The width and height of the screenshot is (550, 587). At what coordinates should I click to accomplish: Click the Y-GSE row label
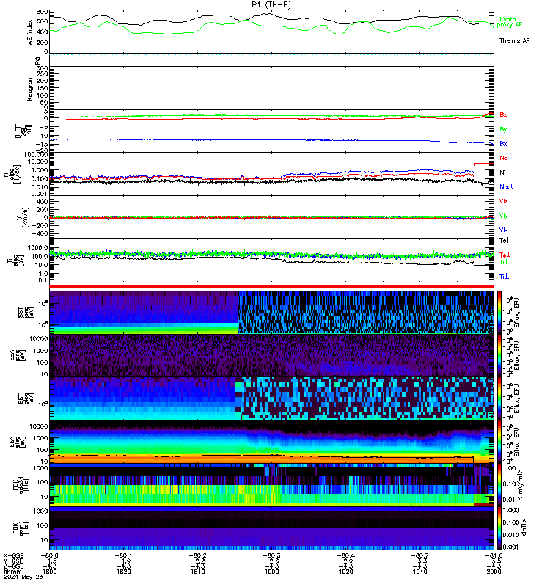pyautogui.click(x=13, y=560)
